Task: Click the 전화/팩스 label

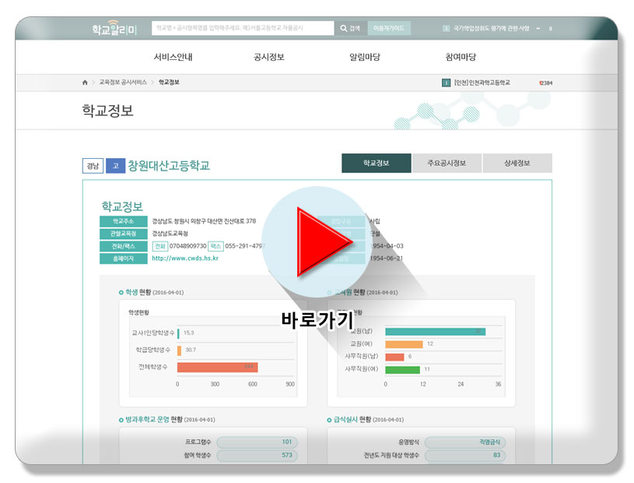Action: tap(124, 246)
